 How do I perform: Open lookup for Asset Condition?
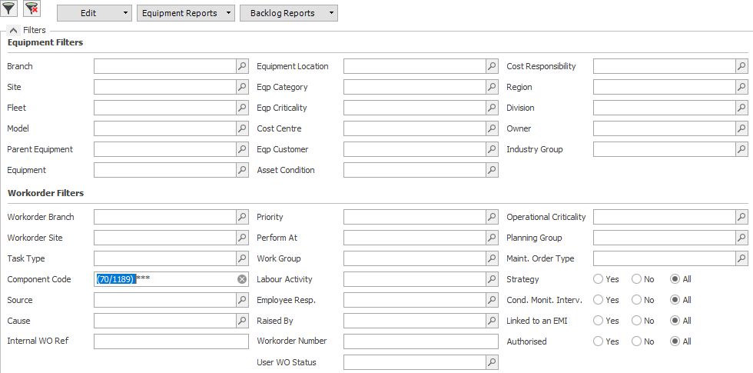click(492, 170)
